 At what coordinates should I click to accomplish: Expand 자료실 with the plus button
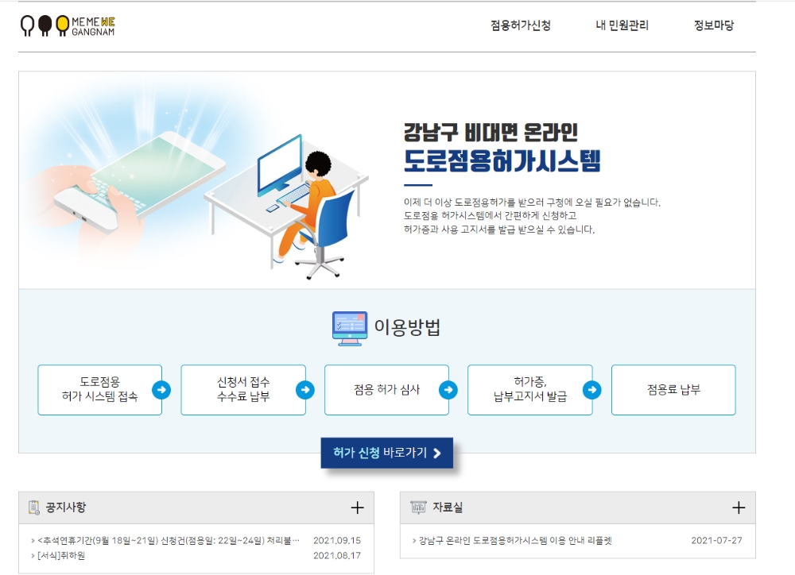[x=739, y=507]
